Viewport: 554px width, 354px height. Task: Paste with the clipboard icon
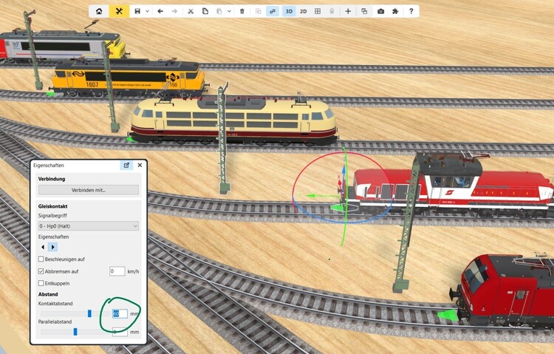[219, 11]
